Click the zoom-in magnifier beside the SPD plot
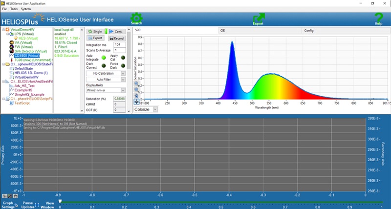This screenshot has height=209, width=391. 136,84
